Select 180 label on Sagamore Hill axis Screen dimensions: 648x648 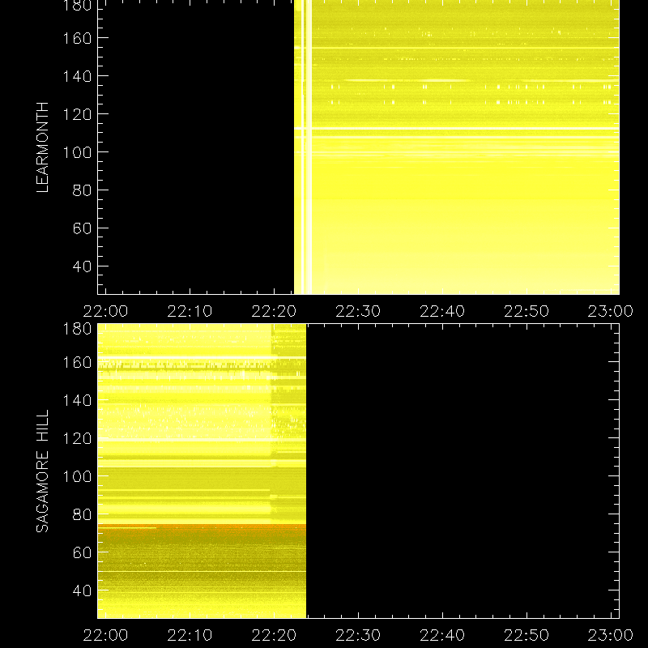coord(77,329)
